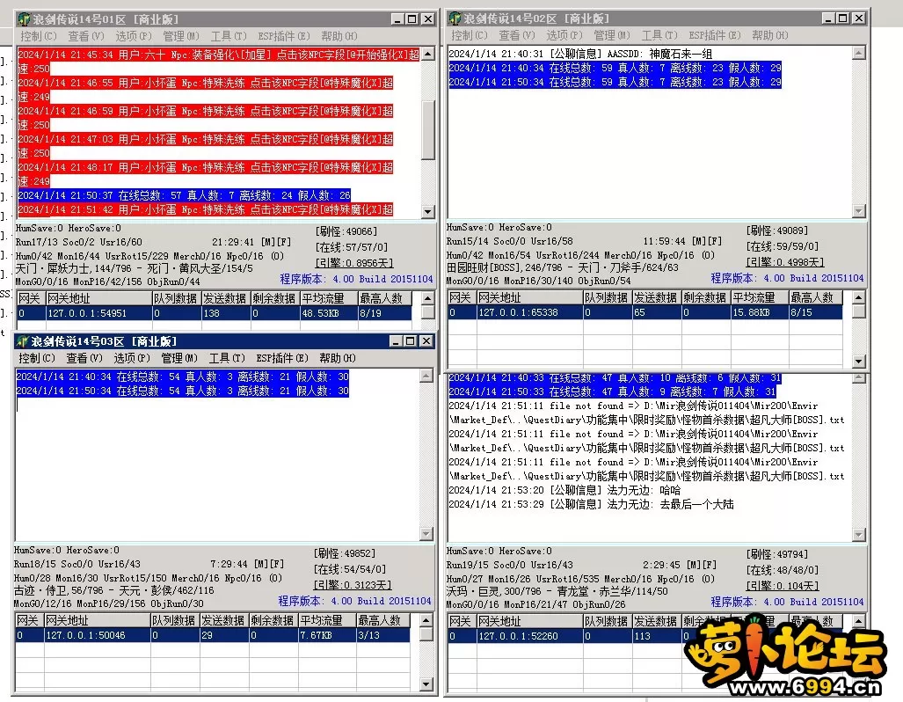
Task: Select the gateway row 127.0.0.1:50046
Action: click(x=212, y=636)
